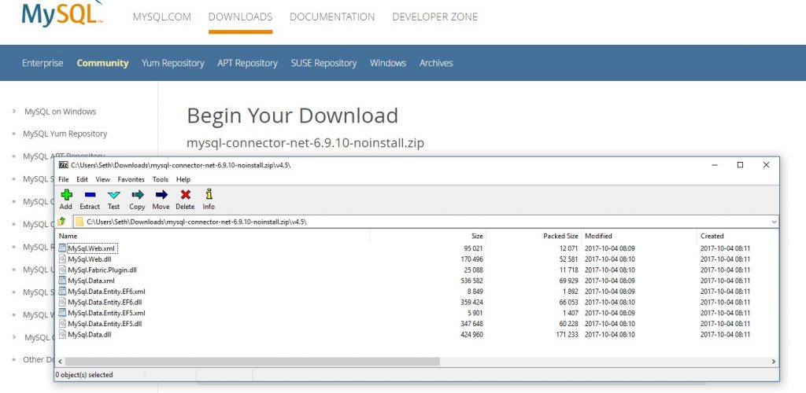Screen dimensions: 806x393
Task: Select the MySql.Web.dll file icon
Action: pos(62,259)
